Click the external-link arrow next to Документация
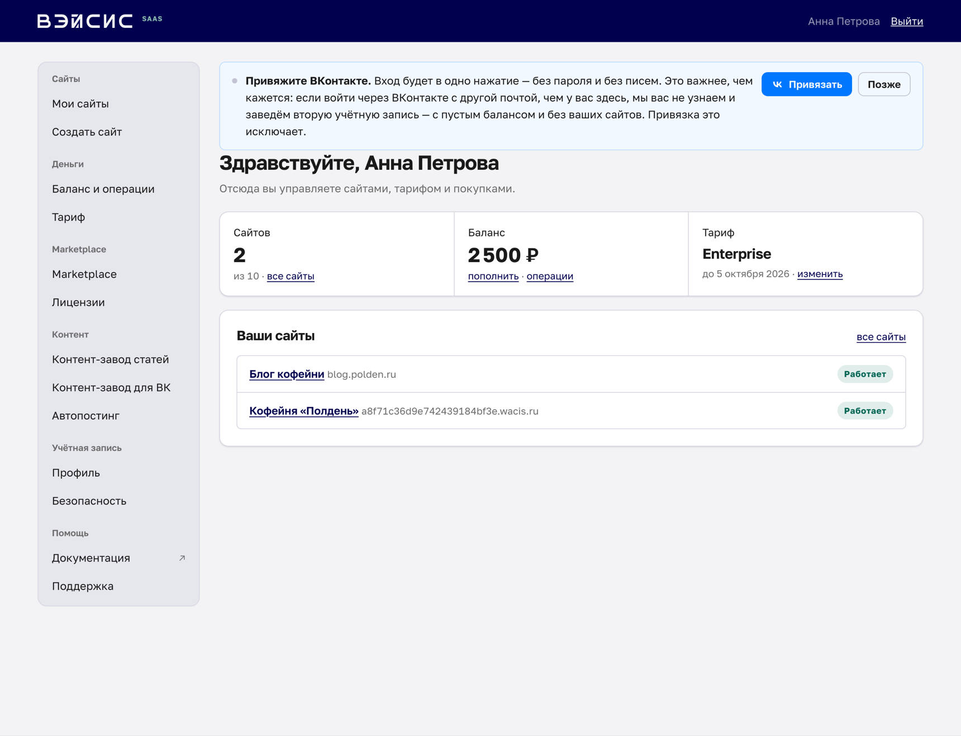 pos(182,558)
